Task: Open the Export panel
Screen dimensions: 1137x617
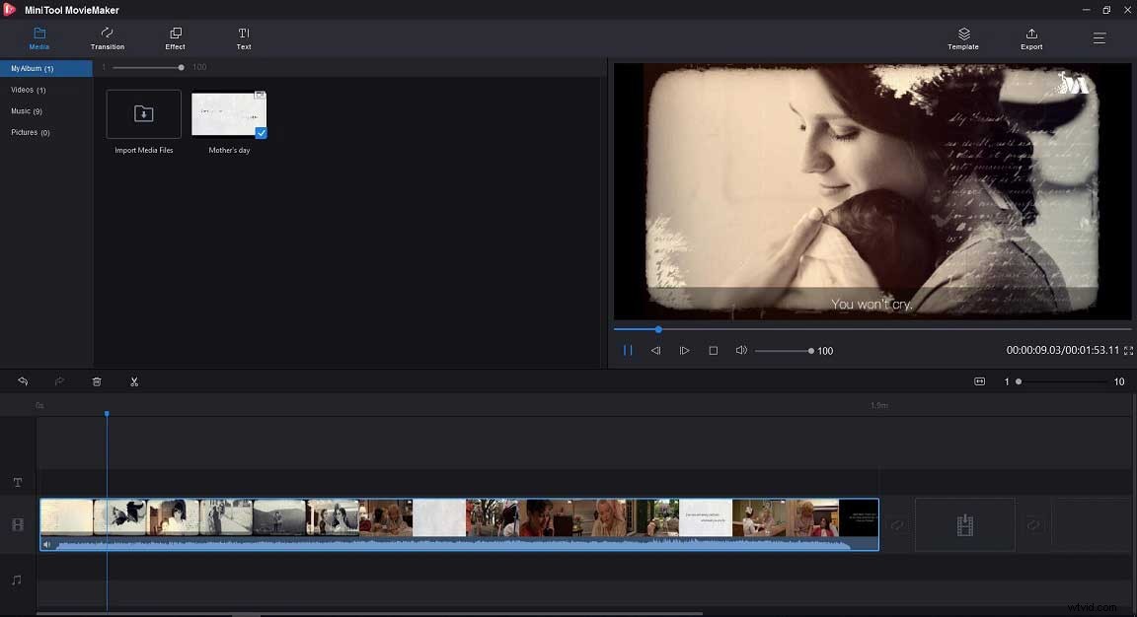Action: [x=1030, y=39]
